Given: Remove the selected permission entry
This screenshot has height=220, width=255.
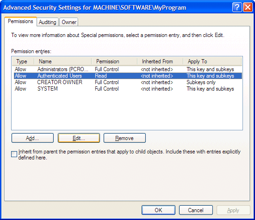Looking at the screenshot, I should coord(124,138).
